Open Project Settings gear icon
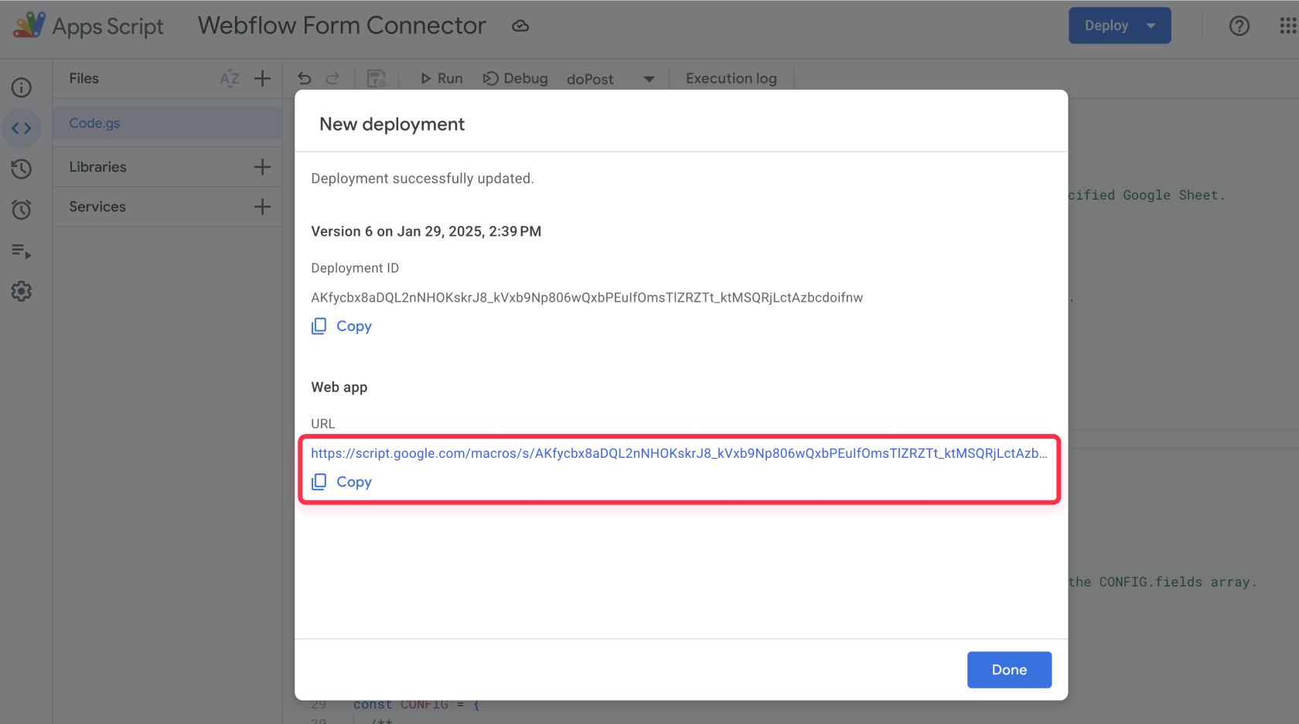1299x724 pixels. click(x=22, y=291)
